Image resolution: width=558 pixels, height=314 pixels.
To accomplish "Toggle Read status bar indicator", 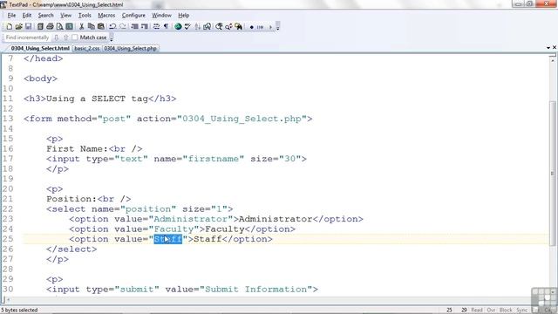I will point(477,311).
